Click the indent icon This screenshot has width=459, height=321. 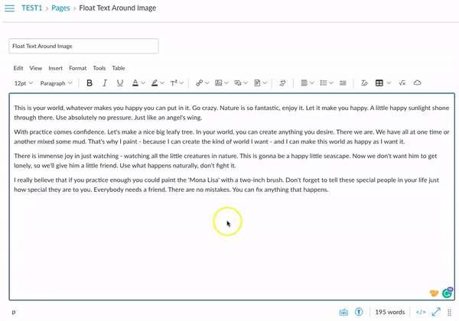coord(343,83)
